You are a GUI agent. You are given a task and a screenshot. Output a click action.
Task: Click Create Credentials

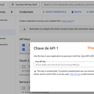click(54, 12)
